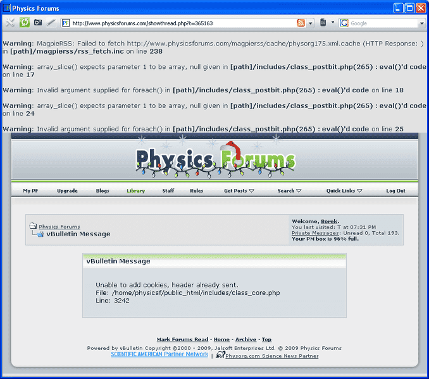Click the green reload page icon
This screenshot has width=429, height=379.
tap(24, 22)
